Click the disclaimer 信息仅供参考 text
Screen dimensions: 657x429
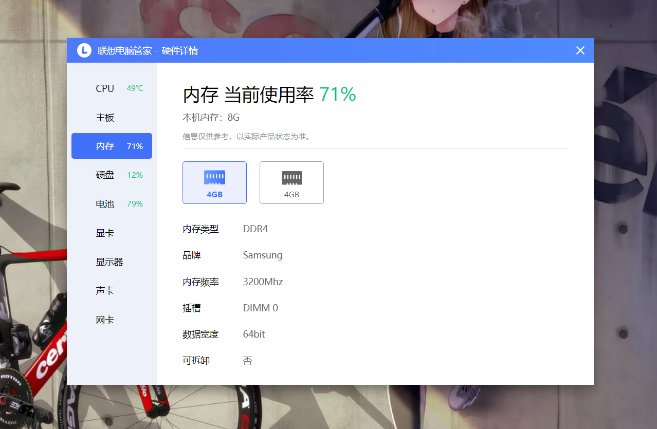click(247, 137)
